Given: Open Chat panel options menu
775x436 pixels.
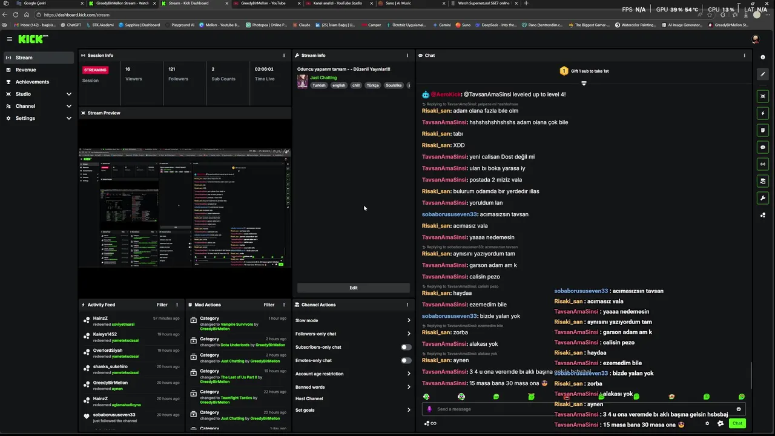Looking at the screenshot, I should [745, 55].
